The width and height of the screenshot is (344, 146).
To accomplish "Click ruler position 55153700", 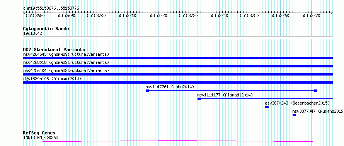I will tap(97, 15).
